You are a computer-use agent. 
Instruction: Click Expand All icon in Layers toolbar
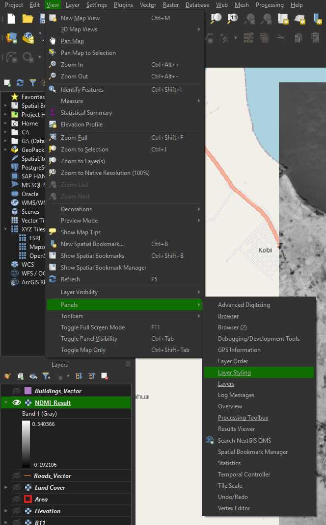pos(80,376)
